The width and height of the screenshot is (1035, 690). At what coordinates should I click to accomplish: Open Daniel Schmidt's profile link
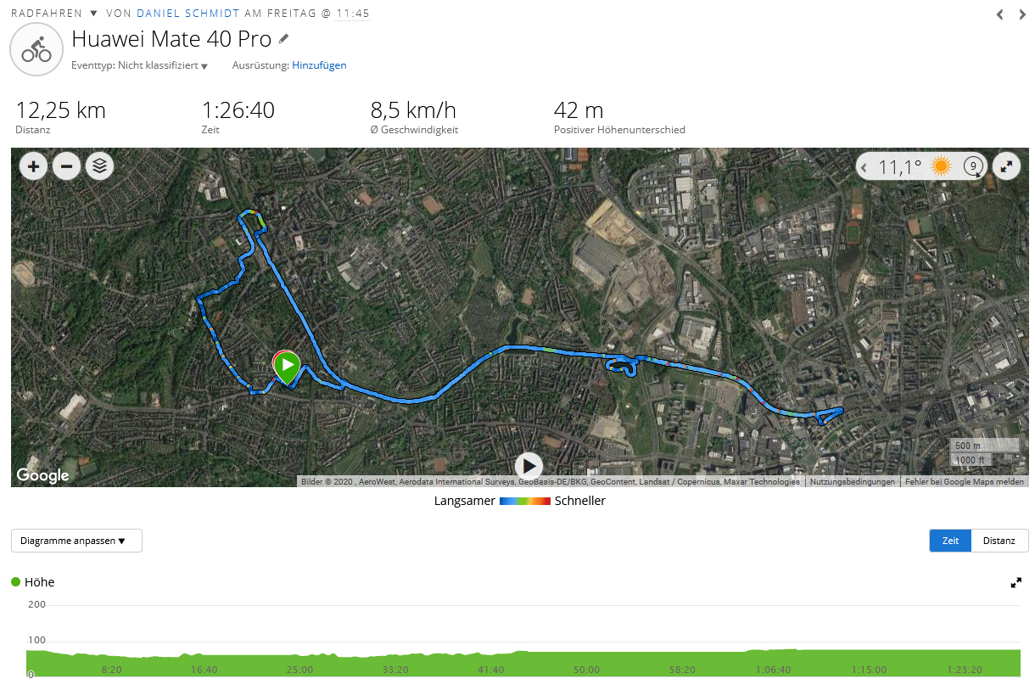[x=187, y=14]
